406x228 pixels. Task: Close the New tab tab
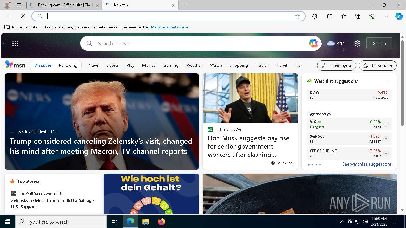point(173,5)
